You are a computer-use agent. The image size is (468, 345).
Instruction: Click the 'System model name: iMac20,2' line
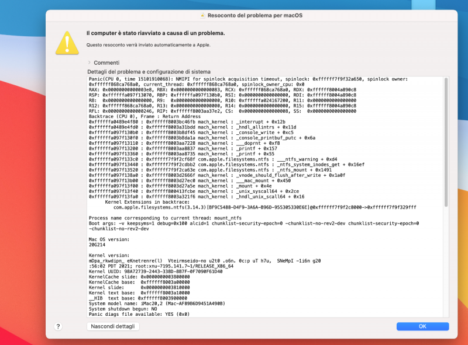pyautogui.click(x=157, y=304)
